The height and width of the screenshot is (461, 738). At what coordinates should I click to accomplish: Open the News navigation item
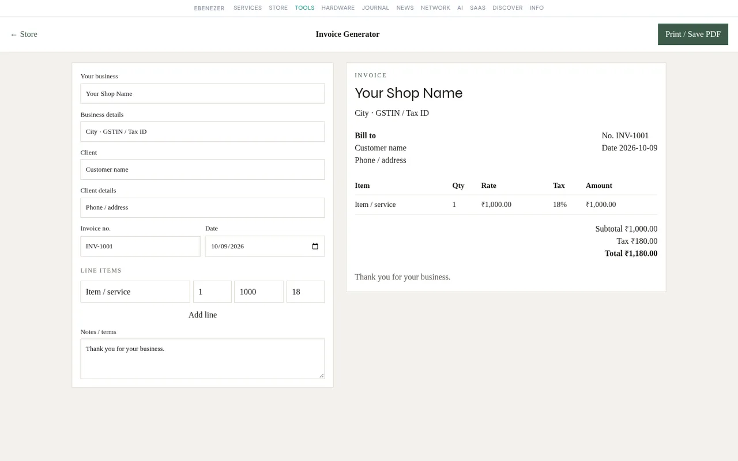pyautogui.click(x=405, y=8)
